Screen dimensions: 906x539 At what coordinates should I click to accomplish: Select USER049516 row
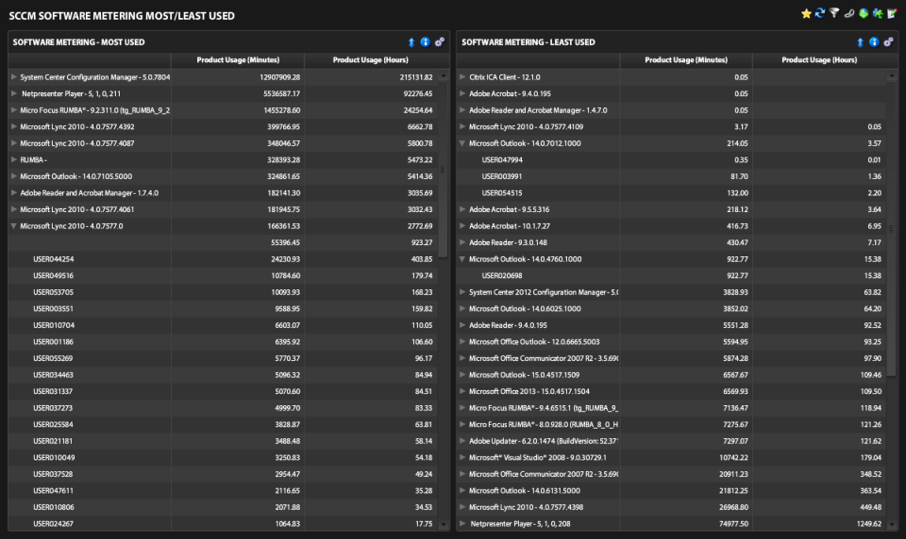224,276
